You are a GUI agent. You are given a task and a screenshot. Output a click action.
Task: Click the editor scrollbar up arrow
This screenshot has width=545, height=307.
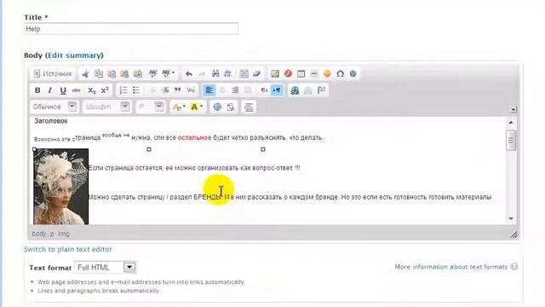point(511,123)
